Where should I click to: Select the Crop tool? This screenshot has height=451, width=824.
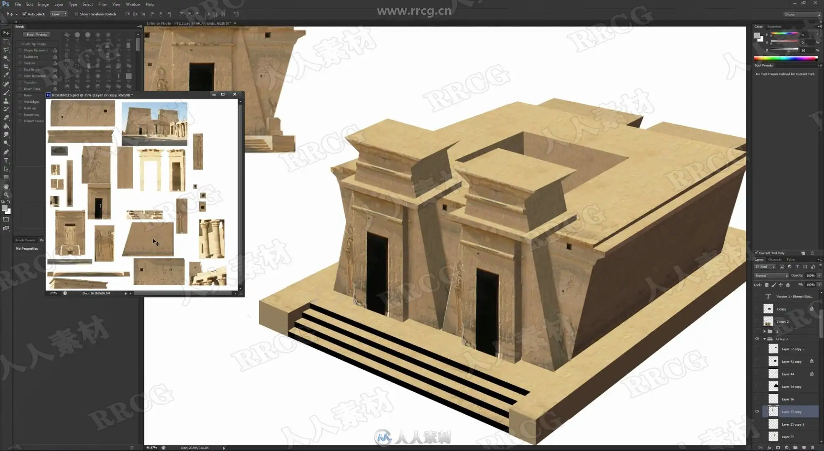[6, 66]
